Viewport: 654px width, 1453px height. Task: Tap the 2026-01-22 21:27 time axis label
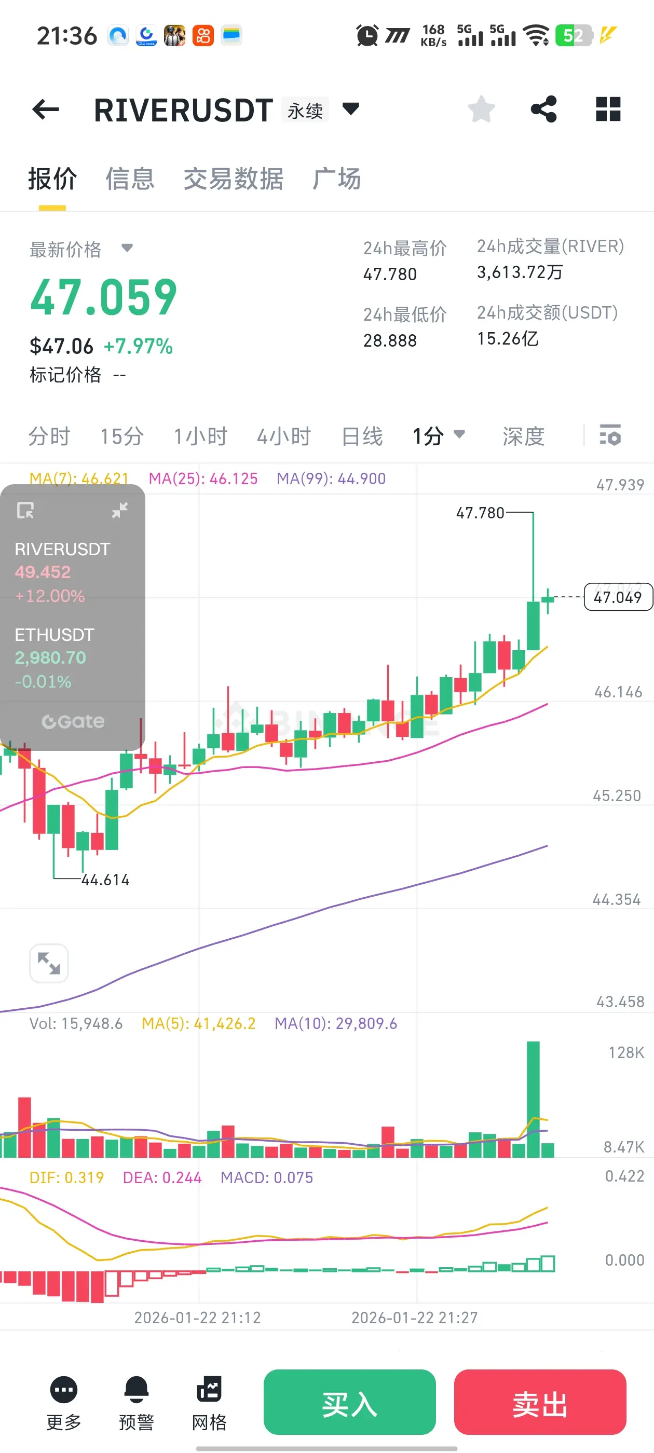click(x=415, y=1318)
